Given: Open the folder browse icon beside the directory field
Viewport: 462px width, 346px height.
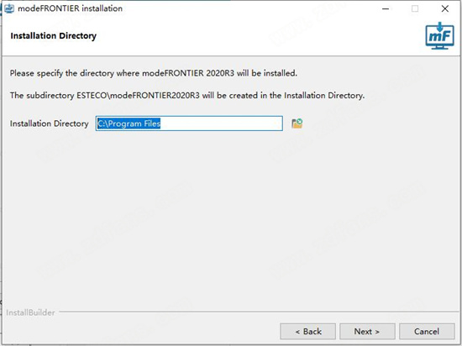Looking at the screenshot, I should point(297,123).
